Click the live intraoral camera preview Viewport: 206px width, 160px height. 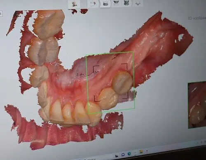click(197, 105)
